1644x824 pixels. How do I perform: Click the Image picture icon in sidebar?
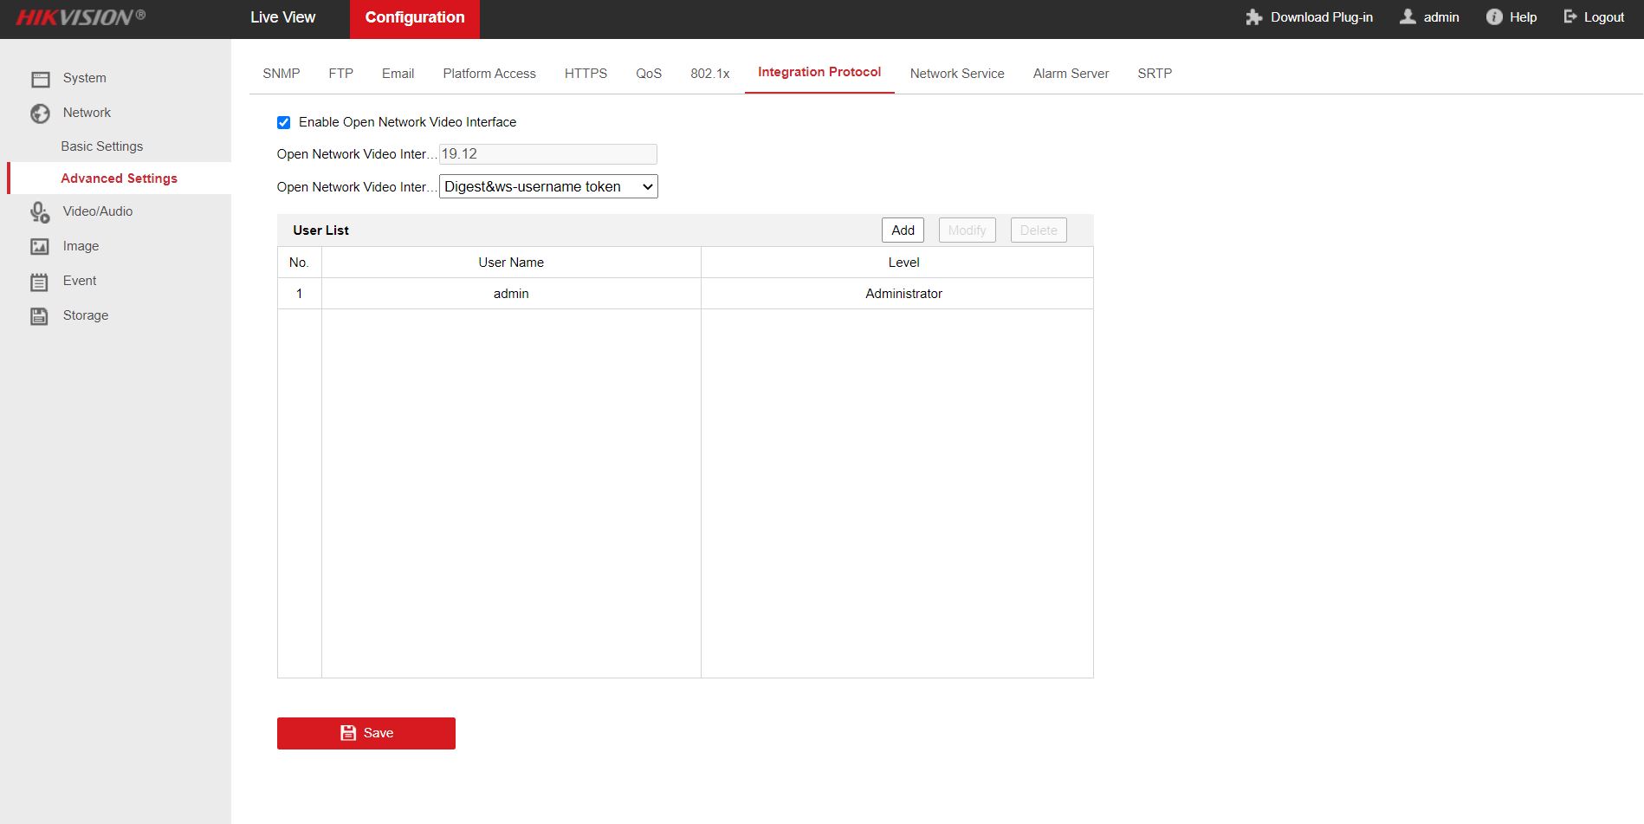(x=40, y=247)
